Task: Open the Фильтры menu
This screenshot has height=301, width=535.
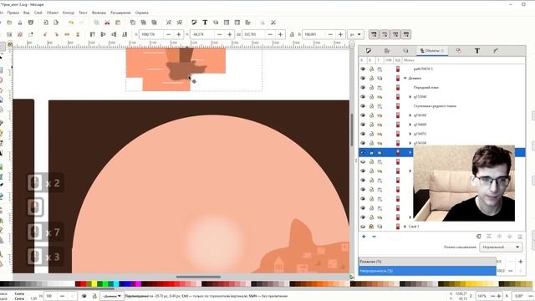Action: pos(99,13)
